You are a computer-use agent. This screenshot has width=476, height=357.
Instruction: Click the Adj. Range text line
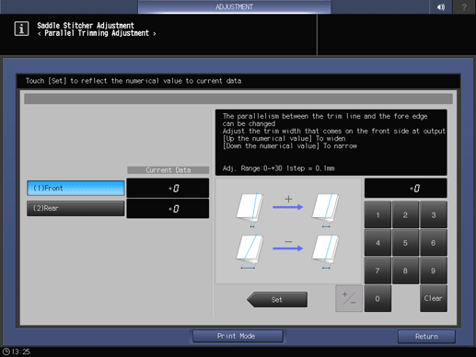point(278,168)
